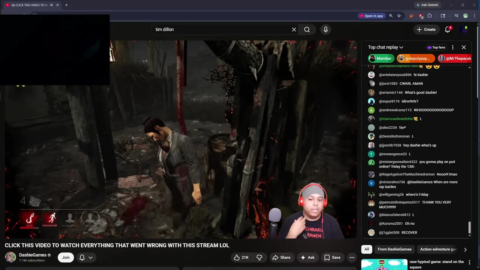Click @reveangence23 avatar in chat
Screen dimensions: 480x270
click(x=371, y=154)
